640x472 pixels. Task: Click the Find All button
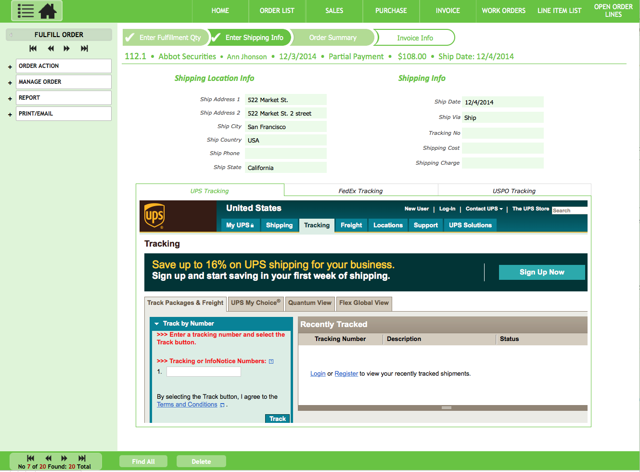pos(143,461)
